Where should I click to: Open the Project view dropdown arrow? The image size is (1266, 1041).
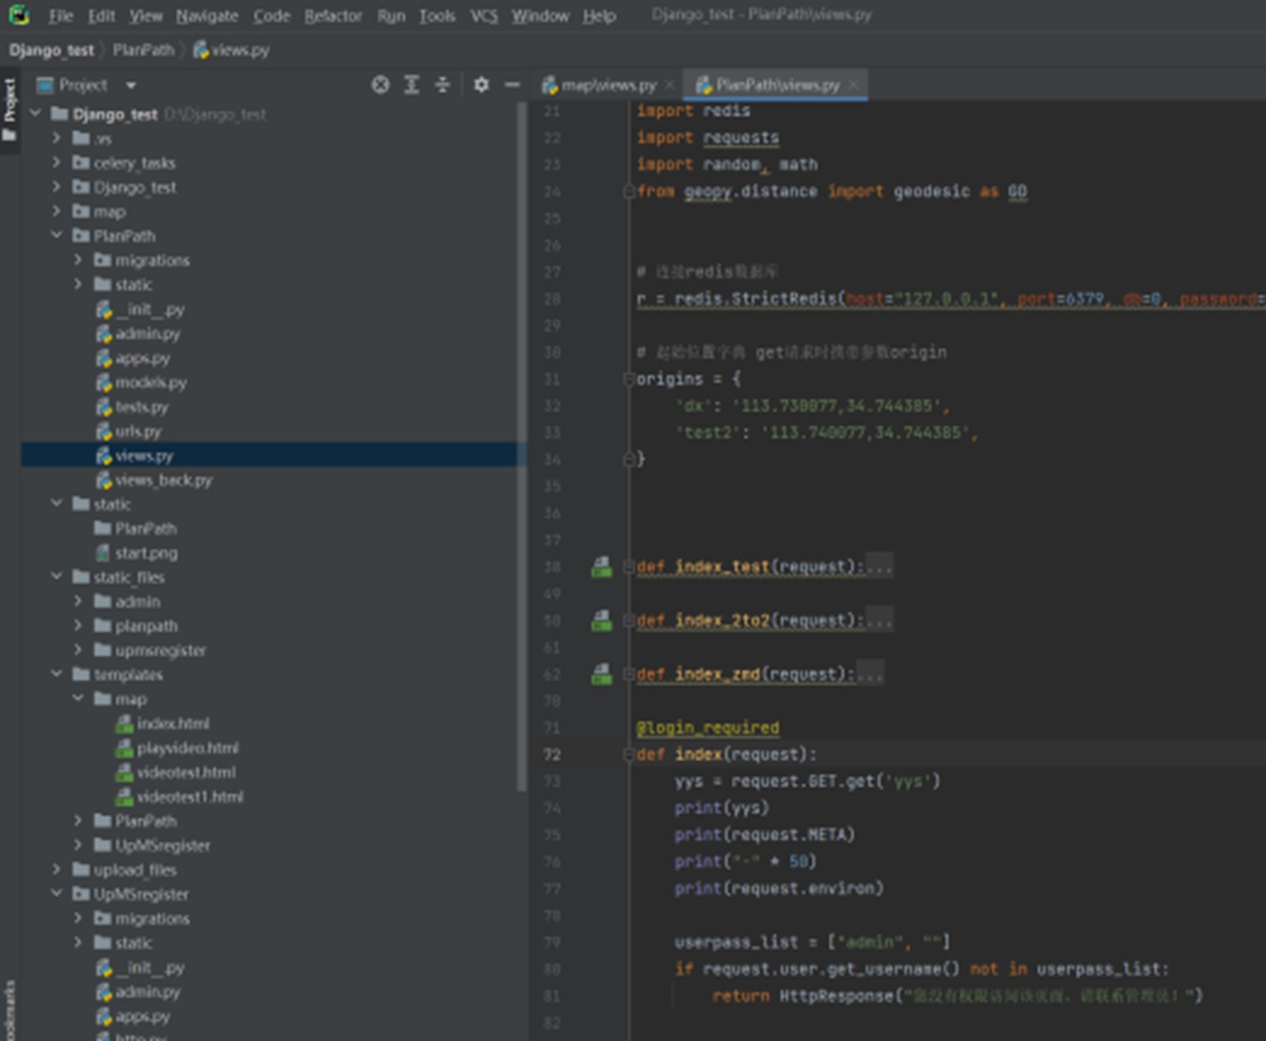131,86
